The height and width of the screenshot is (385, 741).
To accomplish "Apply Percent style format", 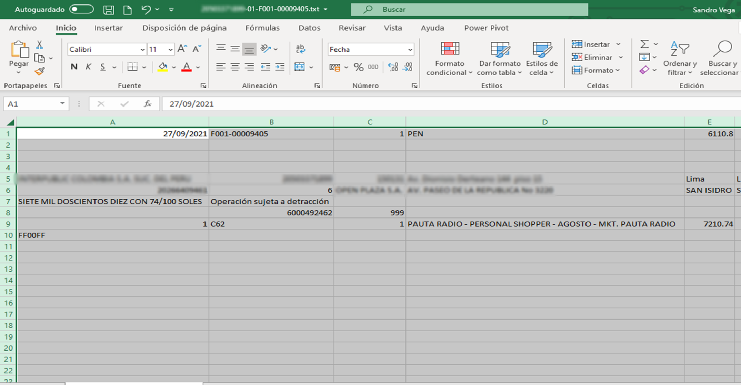I will tap(359, 67).
